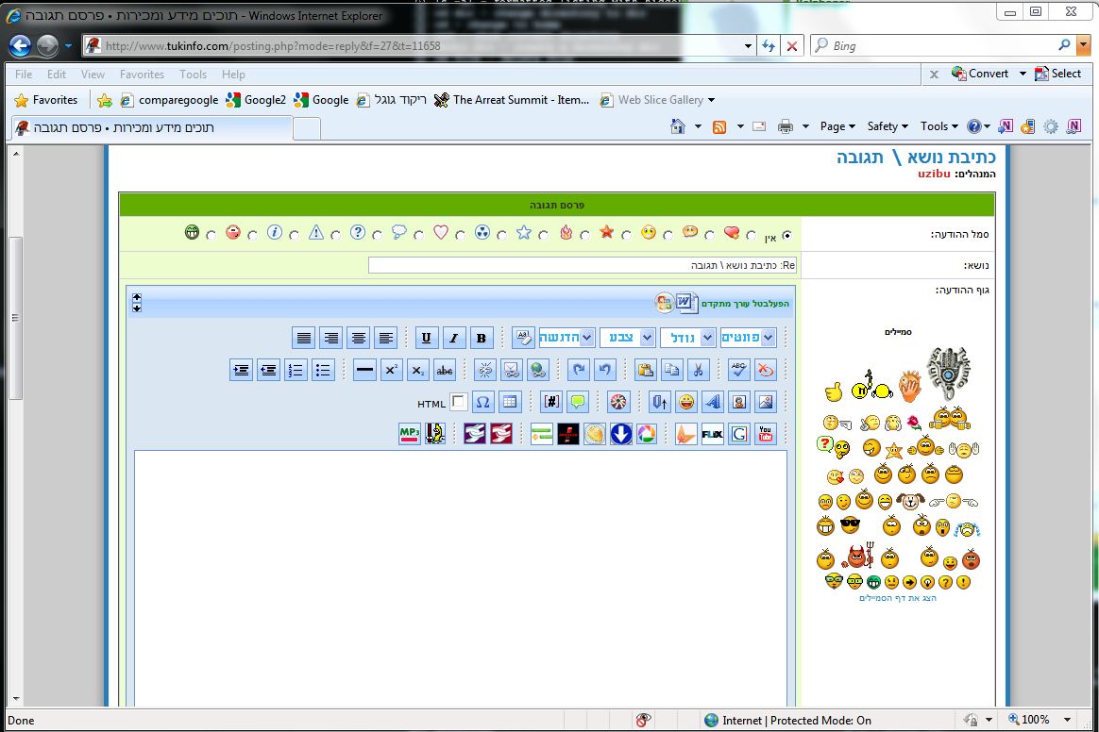Open the Tools menu in menu bar
The width and height of the screenshot is (1099, 732).
[193, 75]
